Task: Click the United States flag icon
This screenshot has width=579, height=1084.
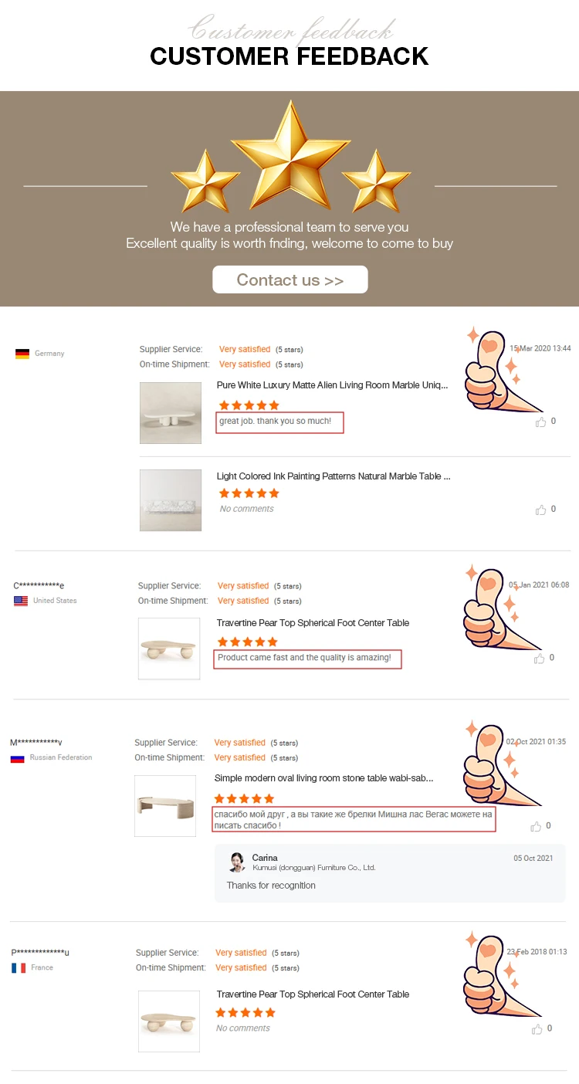Action: tap(21, 601)
